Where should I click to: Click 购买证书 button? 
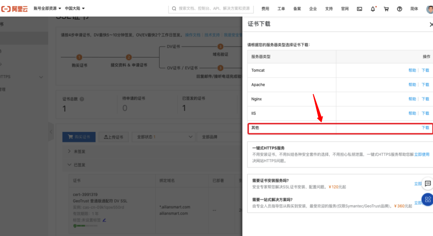79,137
